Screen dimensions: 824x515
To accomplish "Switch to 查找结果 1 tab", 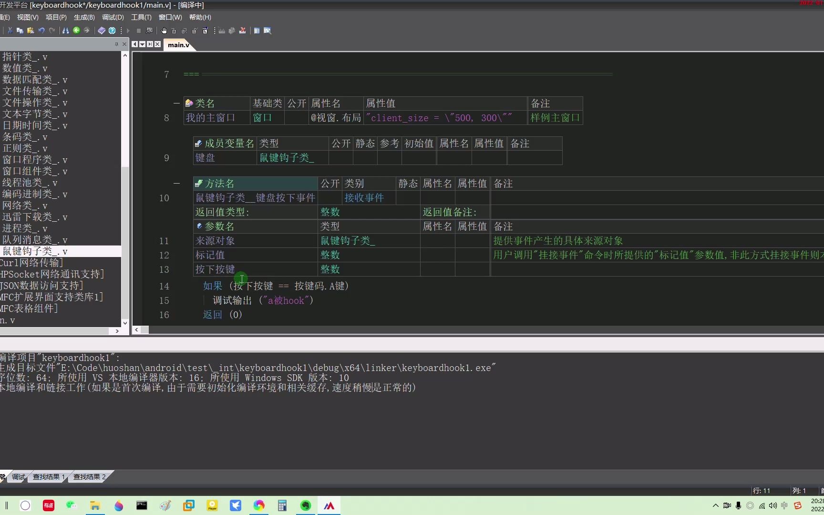I will pos(49,477).
